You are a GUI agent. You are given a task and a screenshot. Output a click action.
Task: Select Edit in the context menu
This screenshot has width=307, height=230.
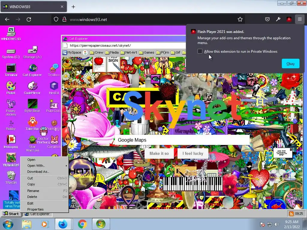point(45,203)
